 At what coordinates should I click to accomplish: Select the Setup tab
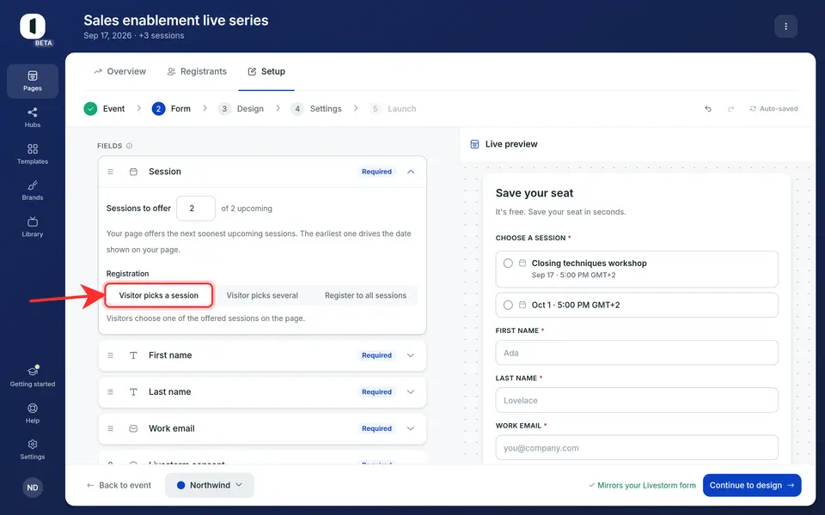click(x=266, y=71)
